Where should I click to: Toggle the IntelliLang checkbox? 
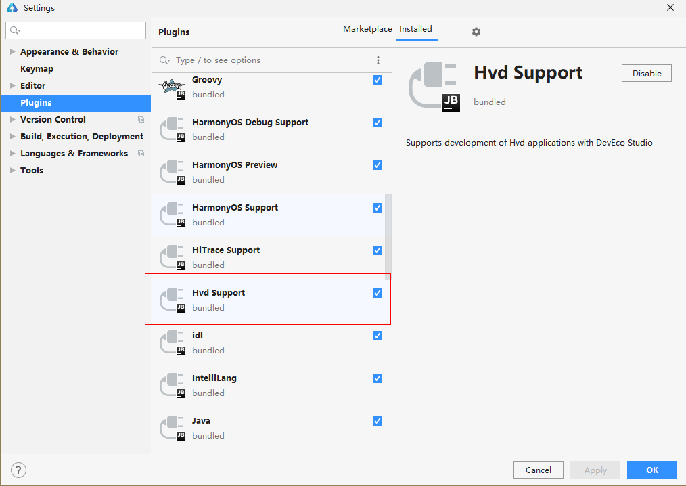(378, 378)
